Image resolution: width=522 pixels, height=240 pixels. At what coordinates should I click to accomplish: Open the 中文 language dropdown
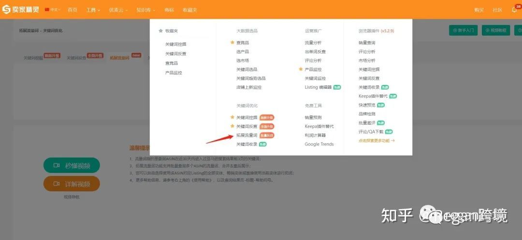53,10
